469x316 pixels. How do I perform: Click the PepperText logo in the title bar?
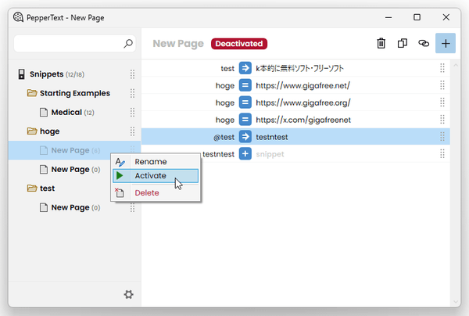[18, 17]
